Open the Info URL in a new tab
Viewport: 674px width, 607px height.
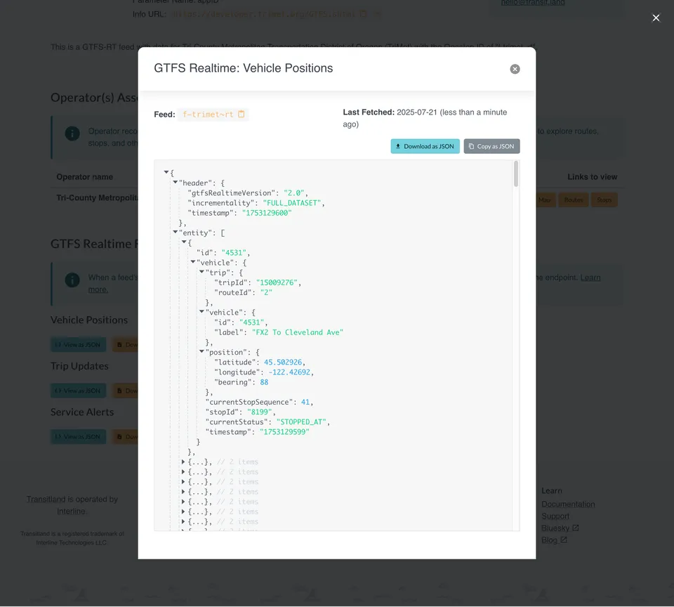[378, 13]
